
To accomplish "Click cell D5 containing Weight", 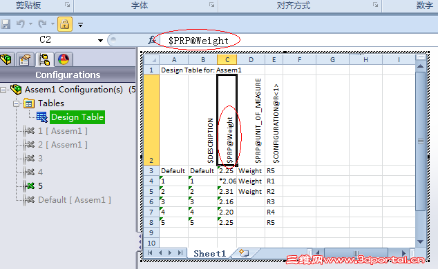I will point(251,191).
